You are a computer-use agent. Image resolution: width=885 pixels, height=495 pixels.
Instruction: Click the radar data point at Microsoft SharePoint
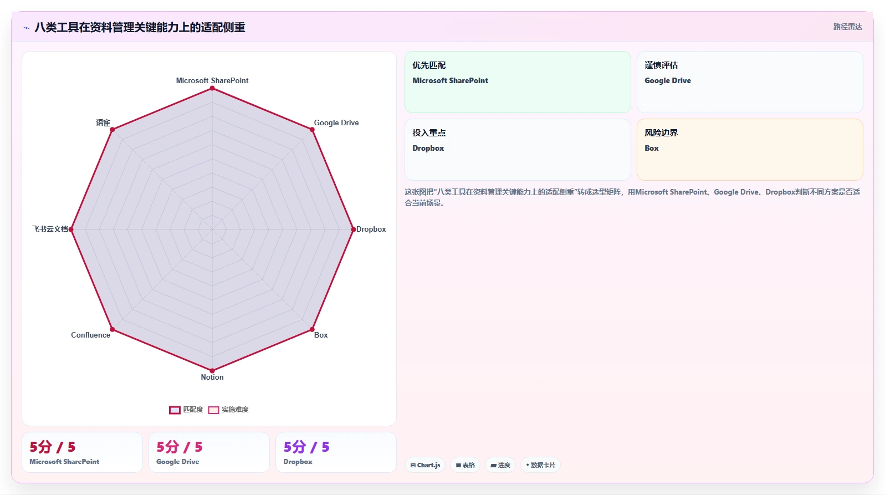tap(212, 88)
